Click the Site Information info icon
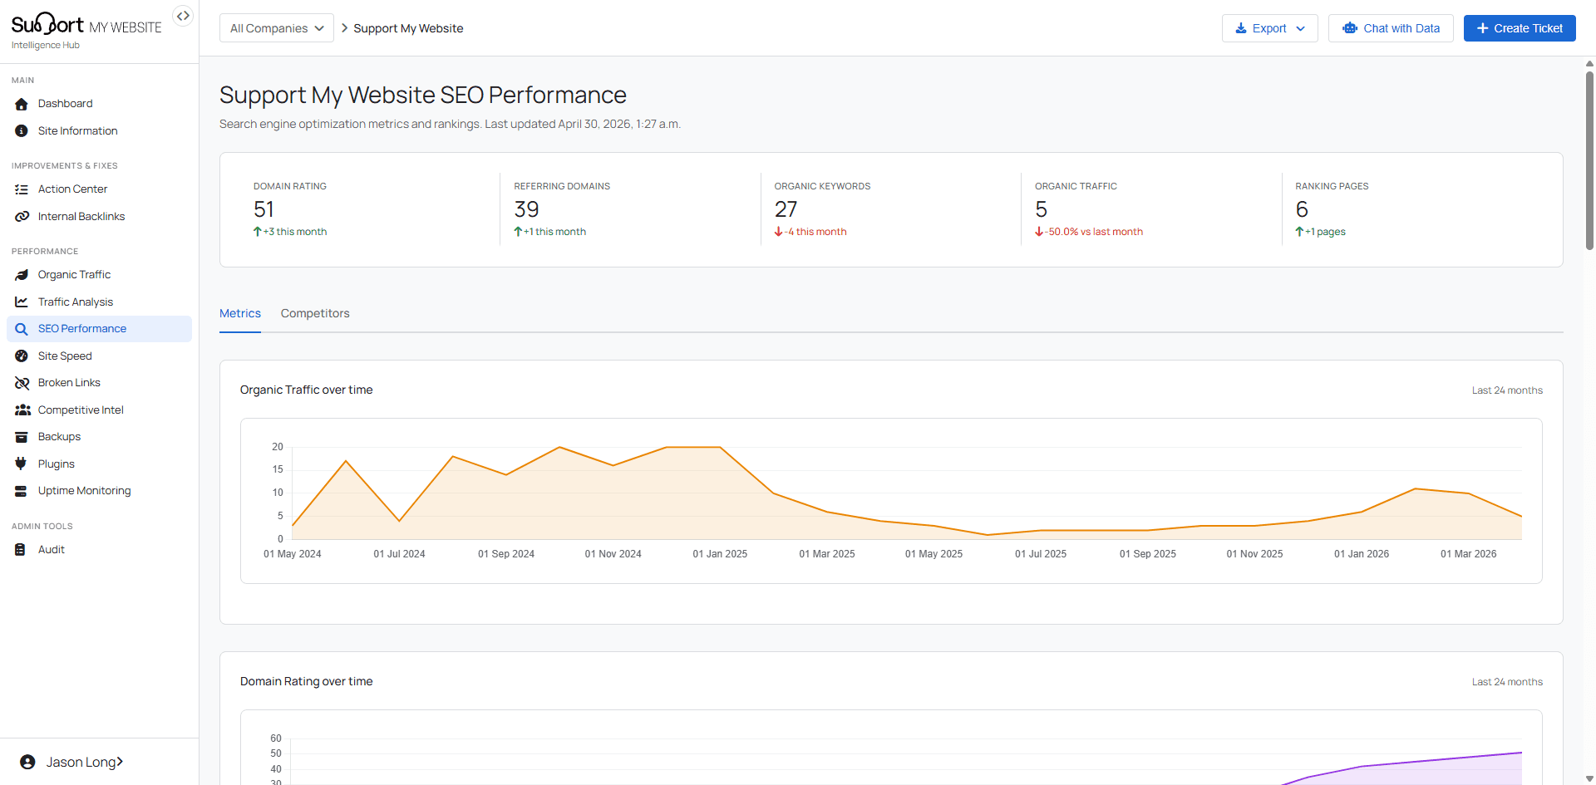The image size is (1596, 785). 22,131
